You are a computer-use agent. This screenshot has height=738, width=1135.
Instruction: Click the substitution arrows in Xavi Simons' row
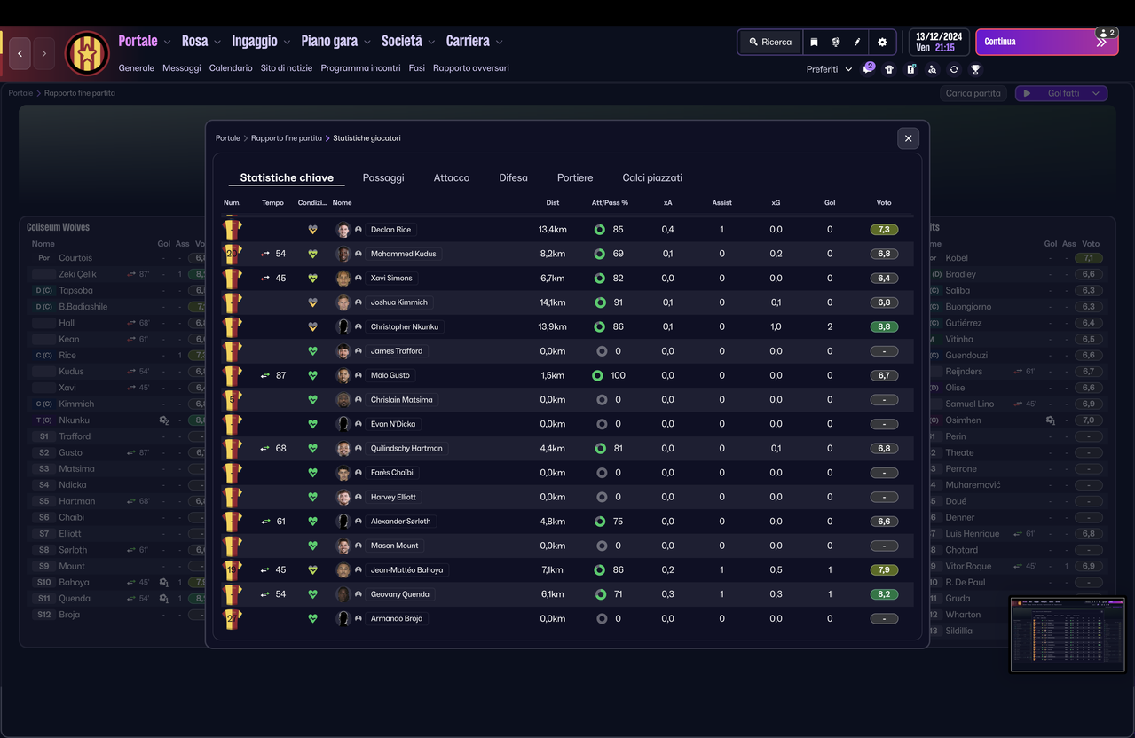coord(265,278)
